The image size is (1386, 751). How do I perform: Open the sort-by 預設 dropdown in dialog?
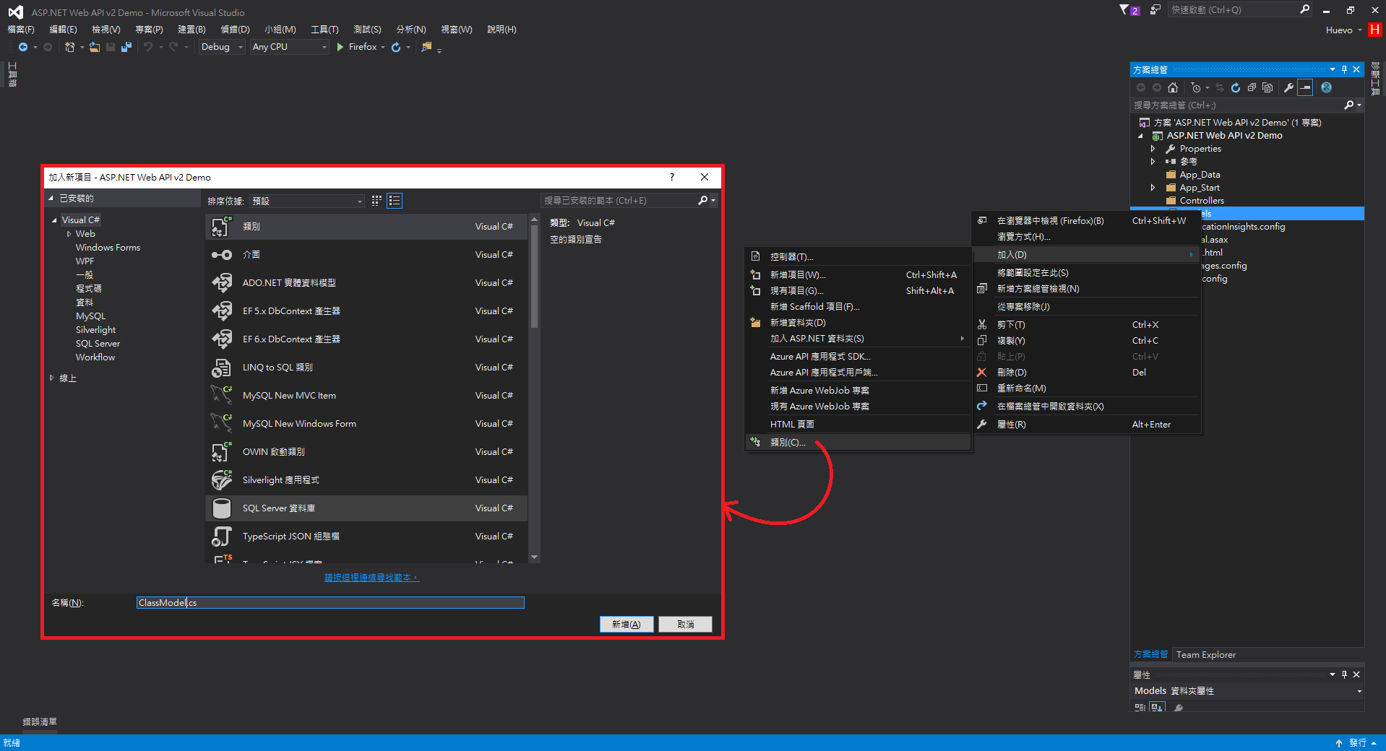tap(306, 201)
